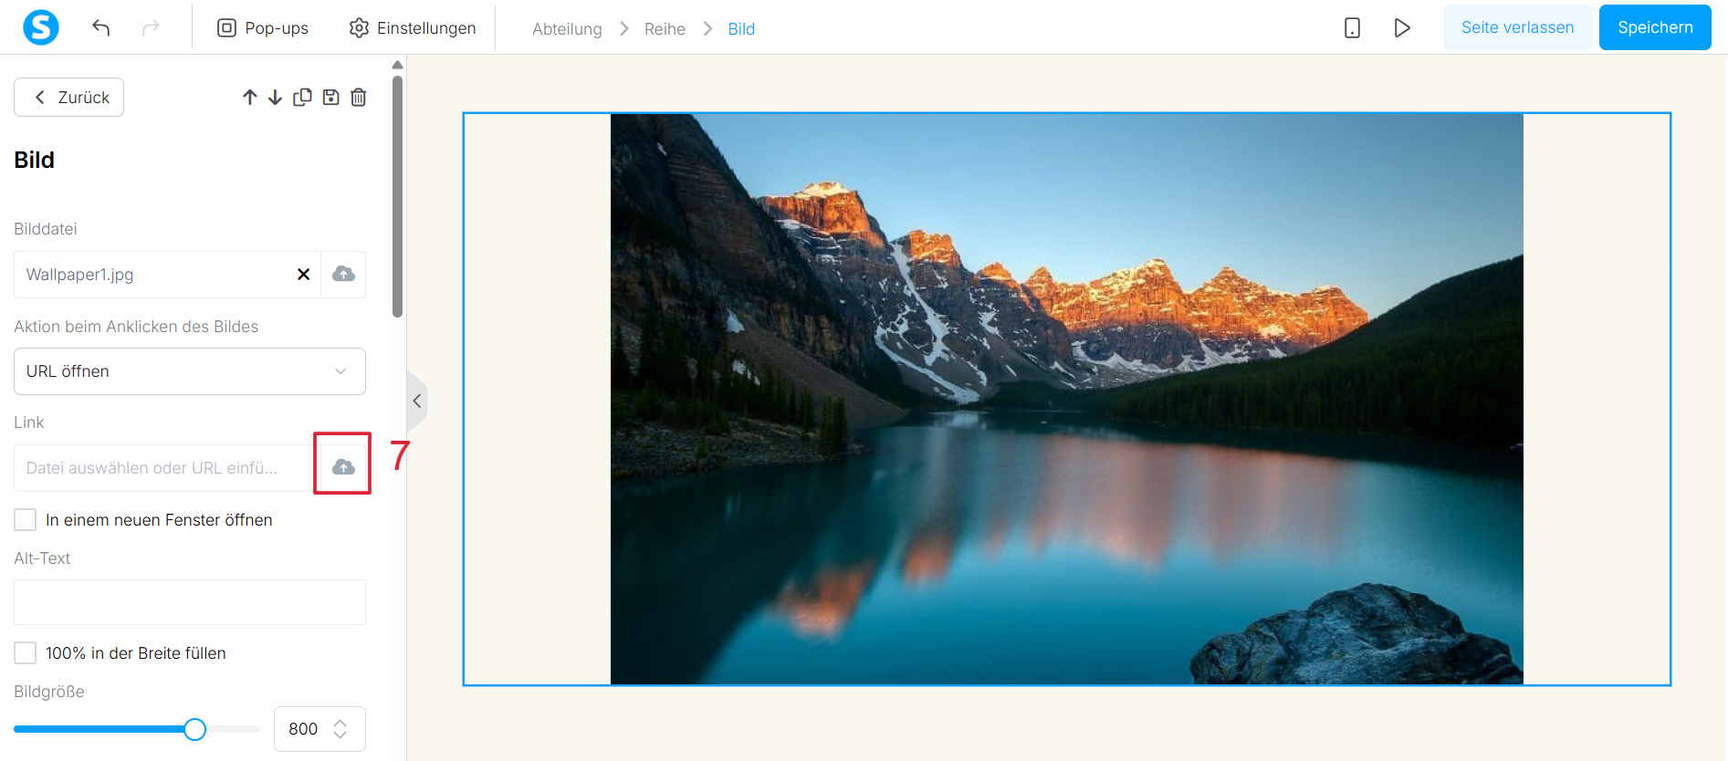Enable 100% in der Breite füllen

pos(26,653)
